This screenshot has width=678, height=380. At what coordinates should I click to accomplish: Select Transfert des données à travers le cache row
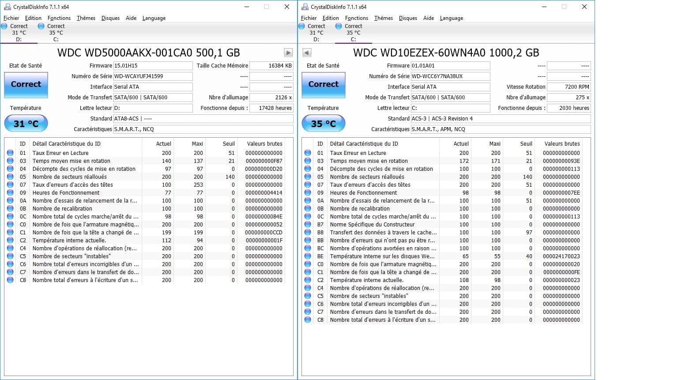click(x=442, y=233)
